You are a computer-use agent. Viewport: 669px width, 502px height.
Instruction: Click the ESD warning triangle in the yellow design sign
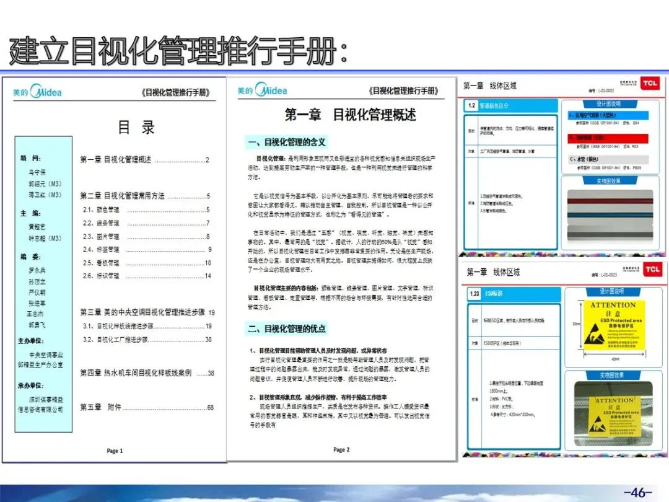click(594, 333)
